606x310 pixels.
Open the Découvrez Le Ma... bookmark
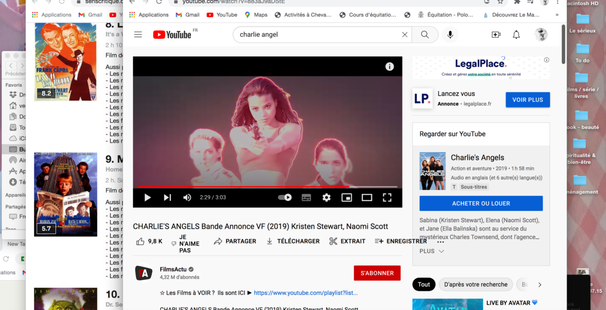click(511, 14)
